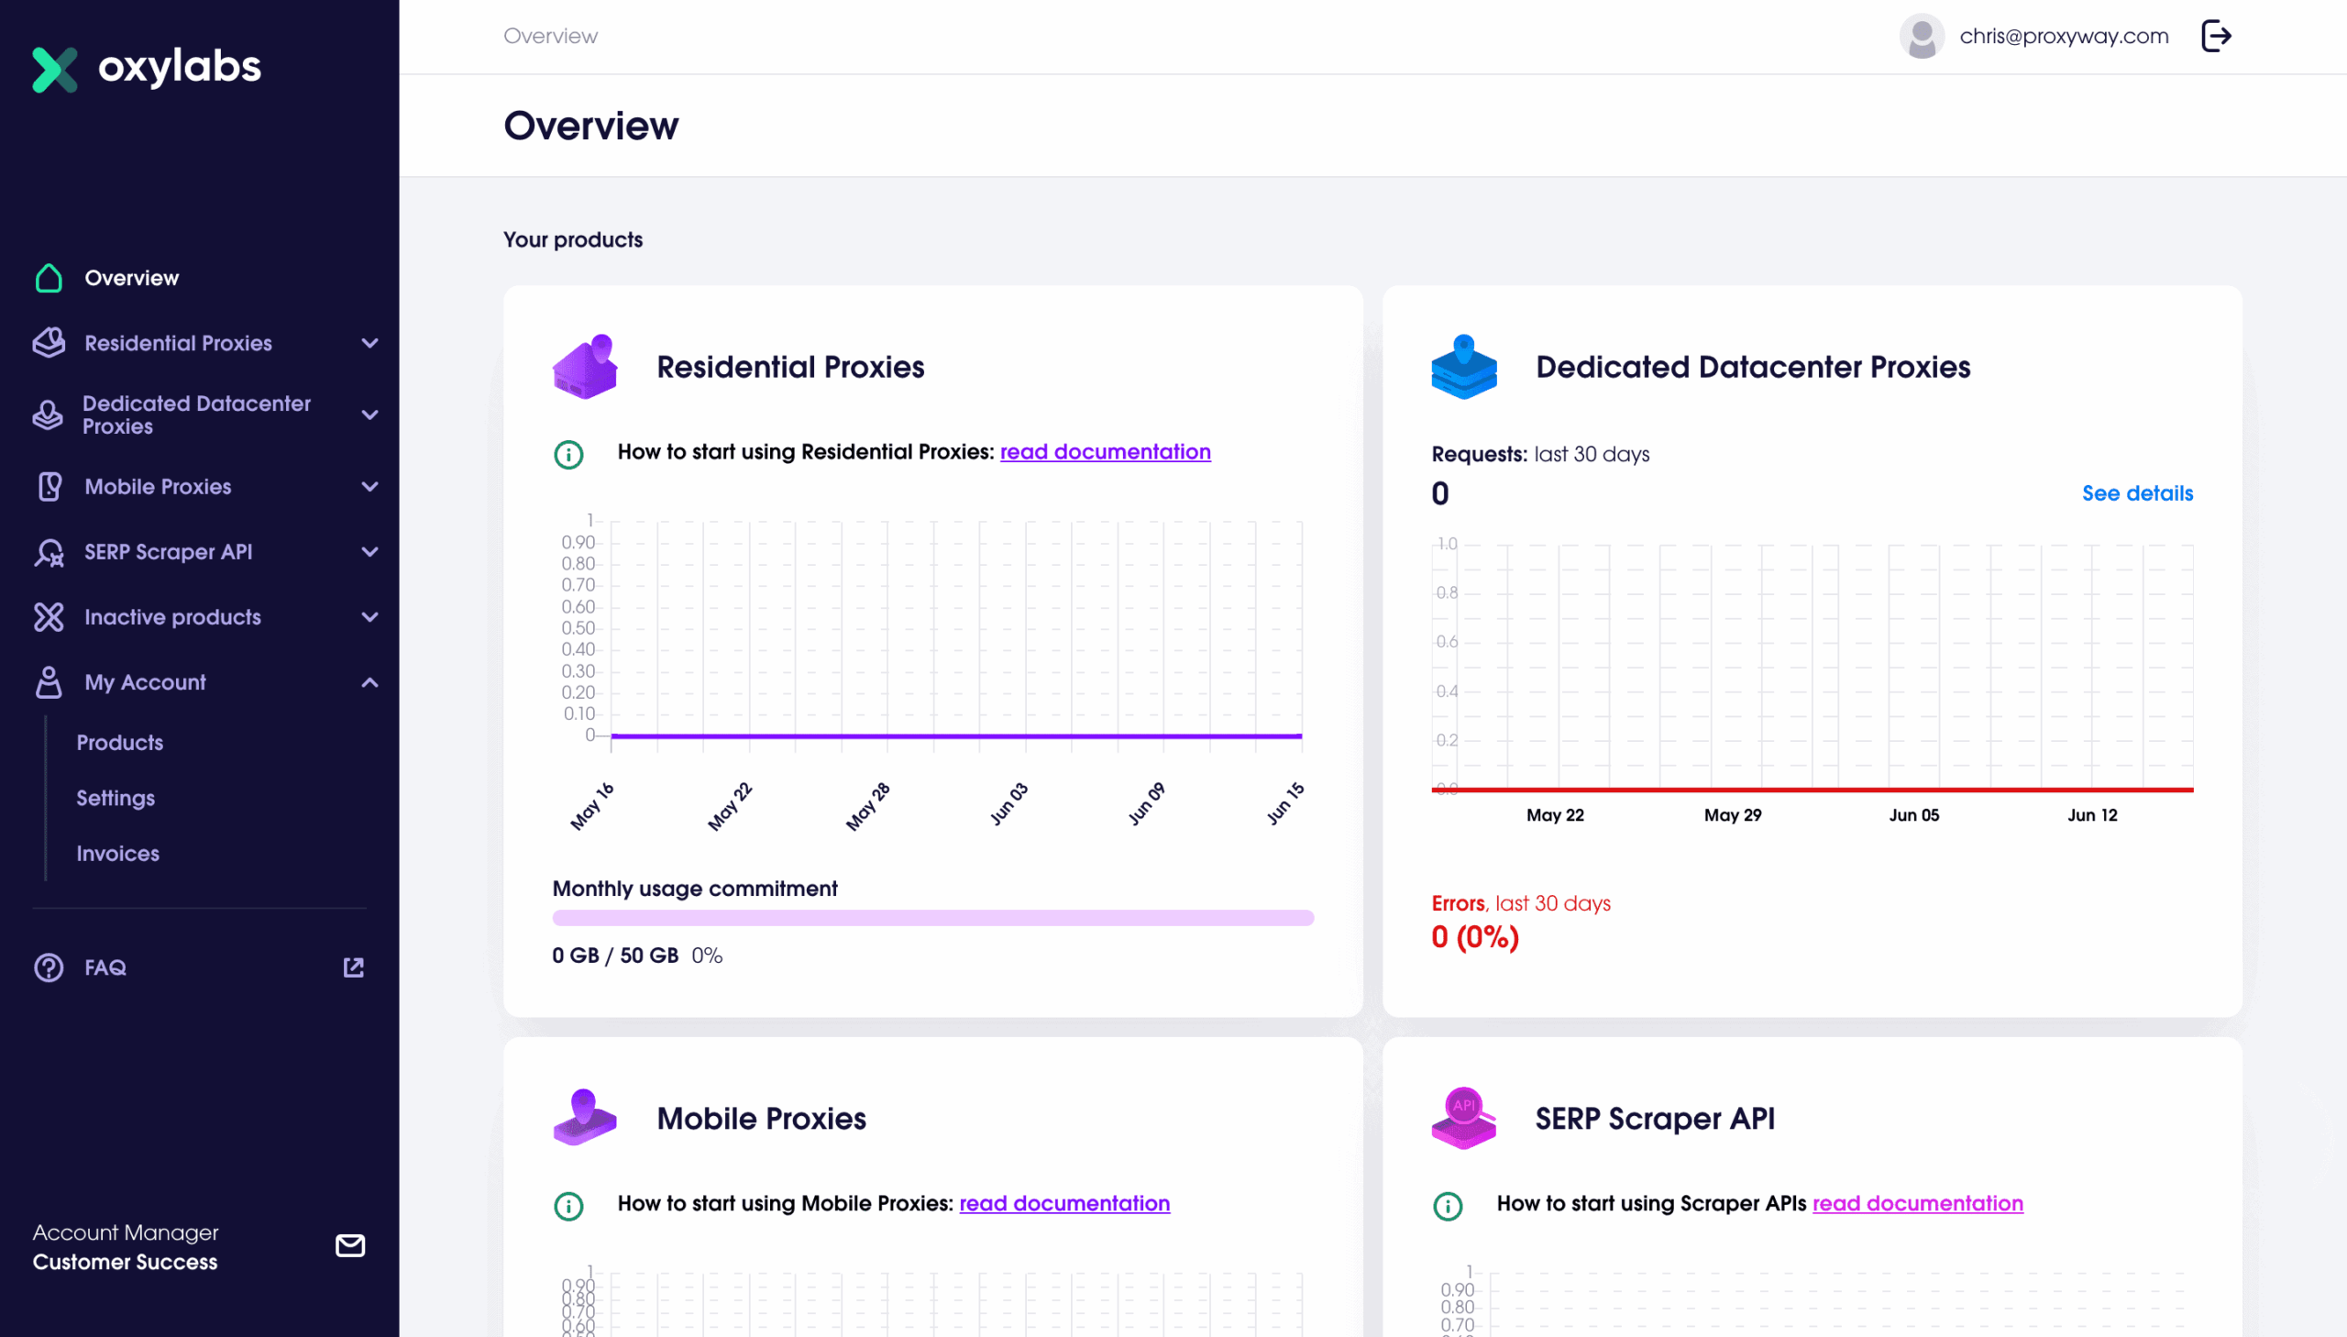Screen dimensions: 2347x1337
Task: Click the Dedicated Datacenter Proxies card icon
Action: pyautogui.click(x=1463, y=367)
